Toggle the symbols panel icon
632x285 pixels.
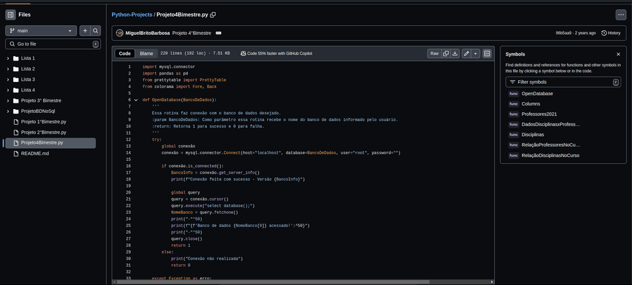point(487,54)
